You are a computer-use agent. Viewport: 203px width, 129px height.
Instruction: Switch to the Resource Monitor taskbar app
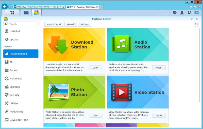point(26,12)
